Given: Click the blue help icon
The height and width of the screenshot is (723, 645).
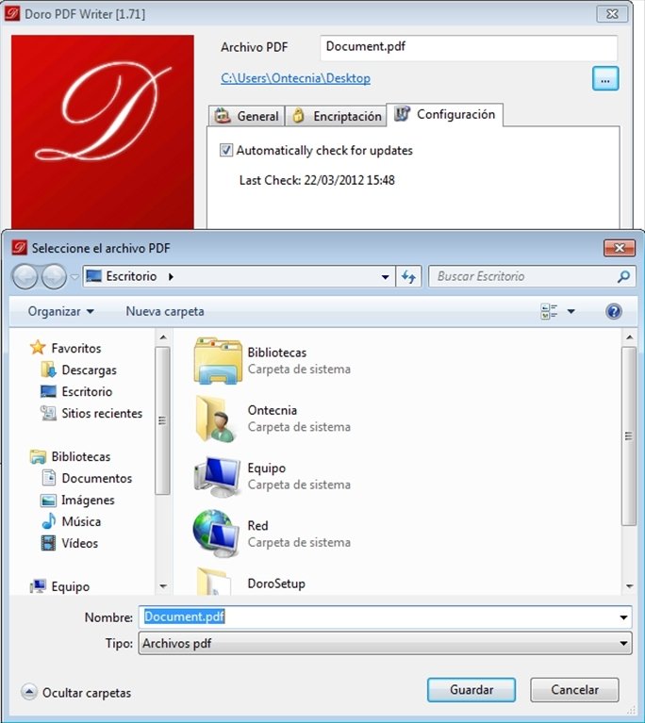Looking at the screenshot, I should coord(614,312).
